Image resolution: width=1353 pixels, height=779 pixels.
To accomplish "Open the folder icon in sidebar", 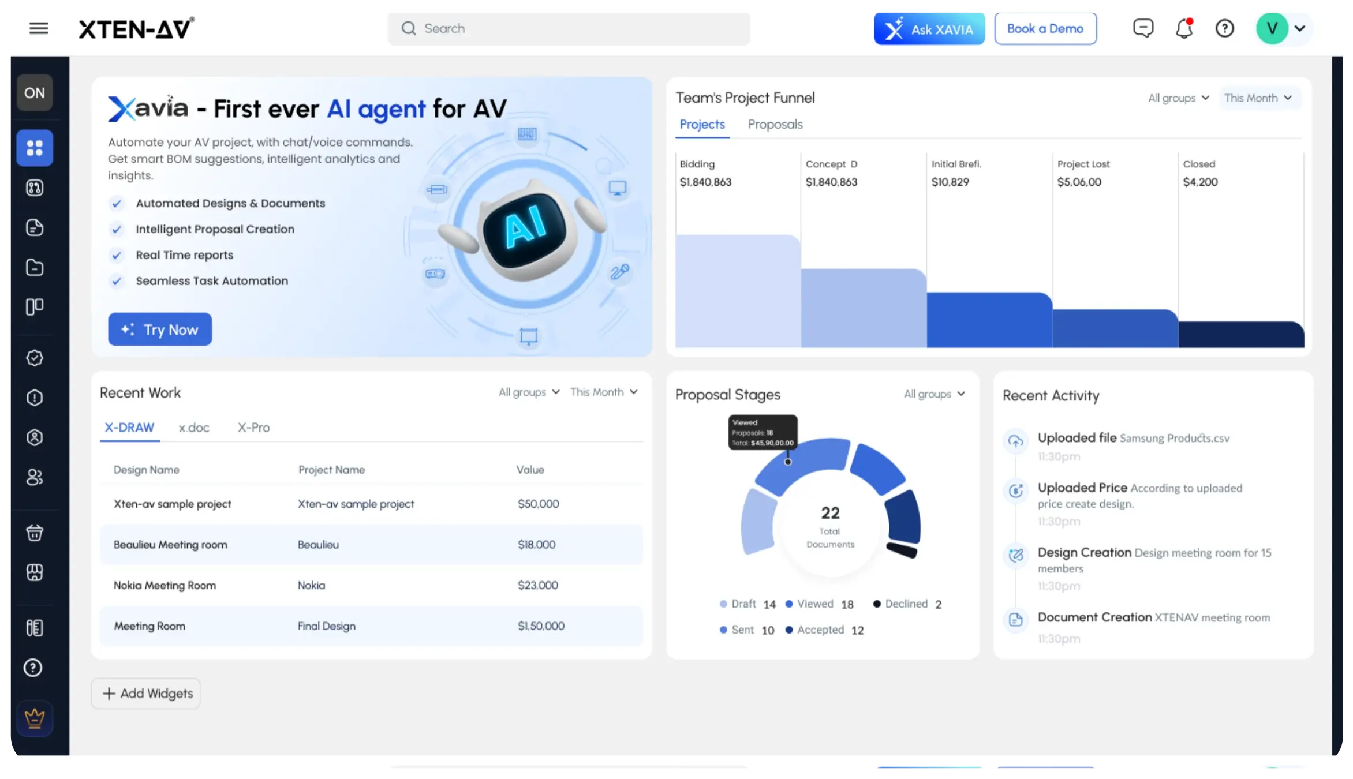I will point(35,267).
